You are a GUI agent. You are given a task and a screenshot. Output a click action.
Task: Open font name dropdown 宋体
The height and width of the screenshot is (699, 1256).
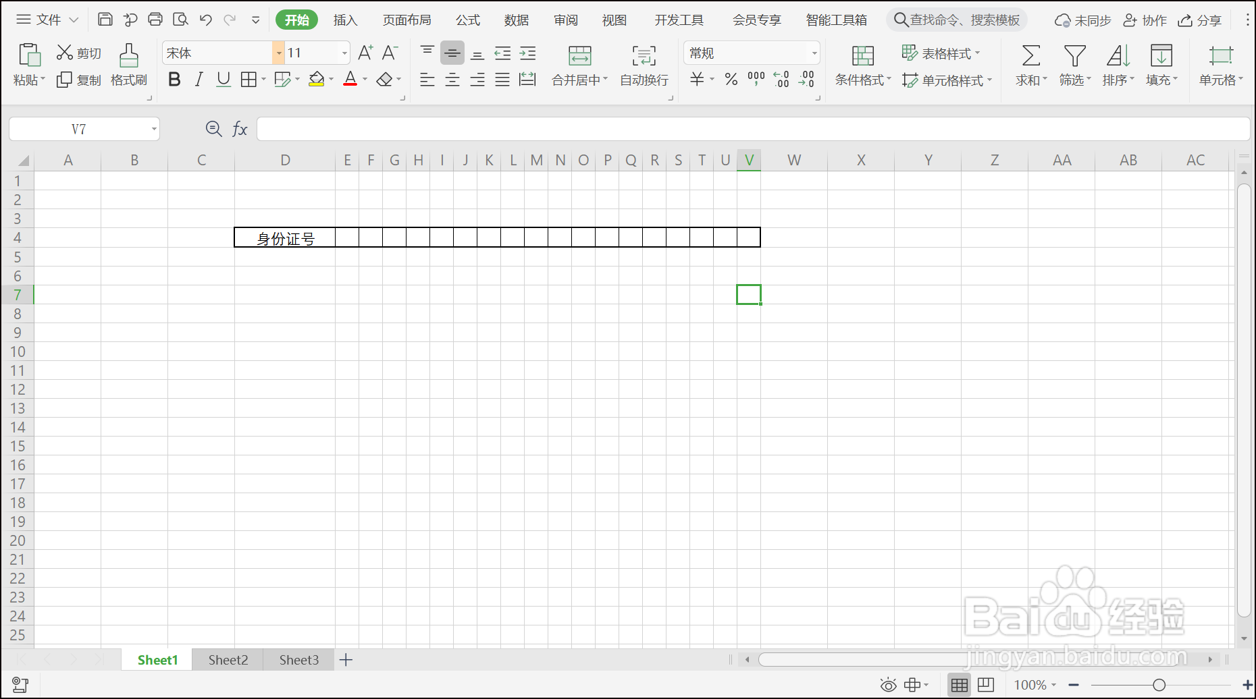click(278, 53)
